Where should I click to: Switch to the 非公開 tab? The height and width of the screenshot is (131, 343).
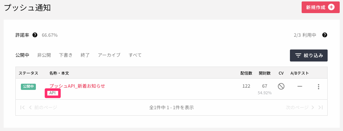click(44, 55)
